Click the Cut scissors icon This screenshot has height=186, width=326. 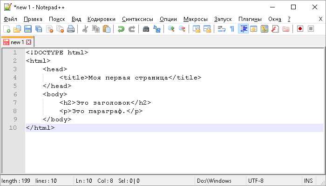[x=85, y=29]
